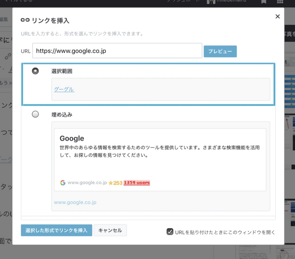This screenshot has width=295, height=259.
Task: Select the 選択範囲 radio button
Action: 35,71
